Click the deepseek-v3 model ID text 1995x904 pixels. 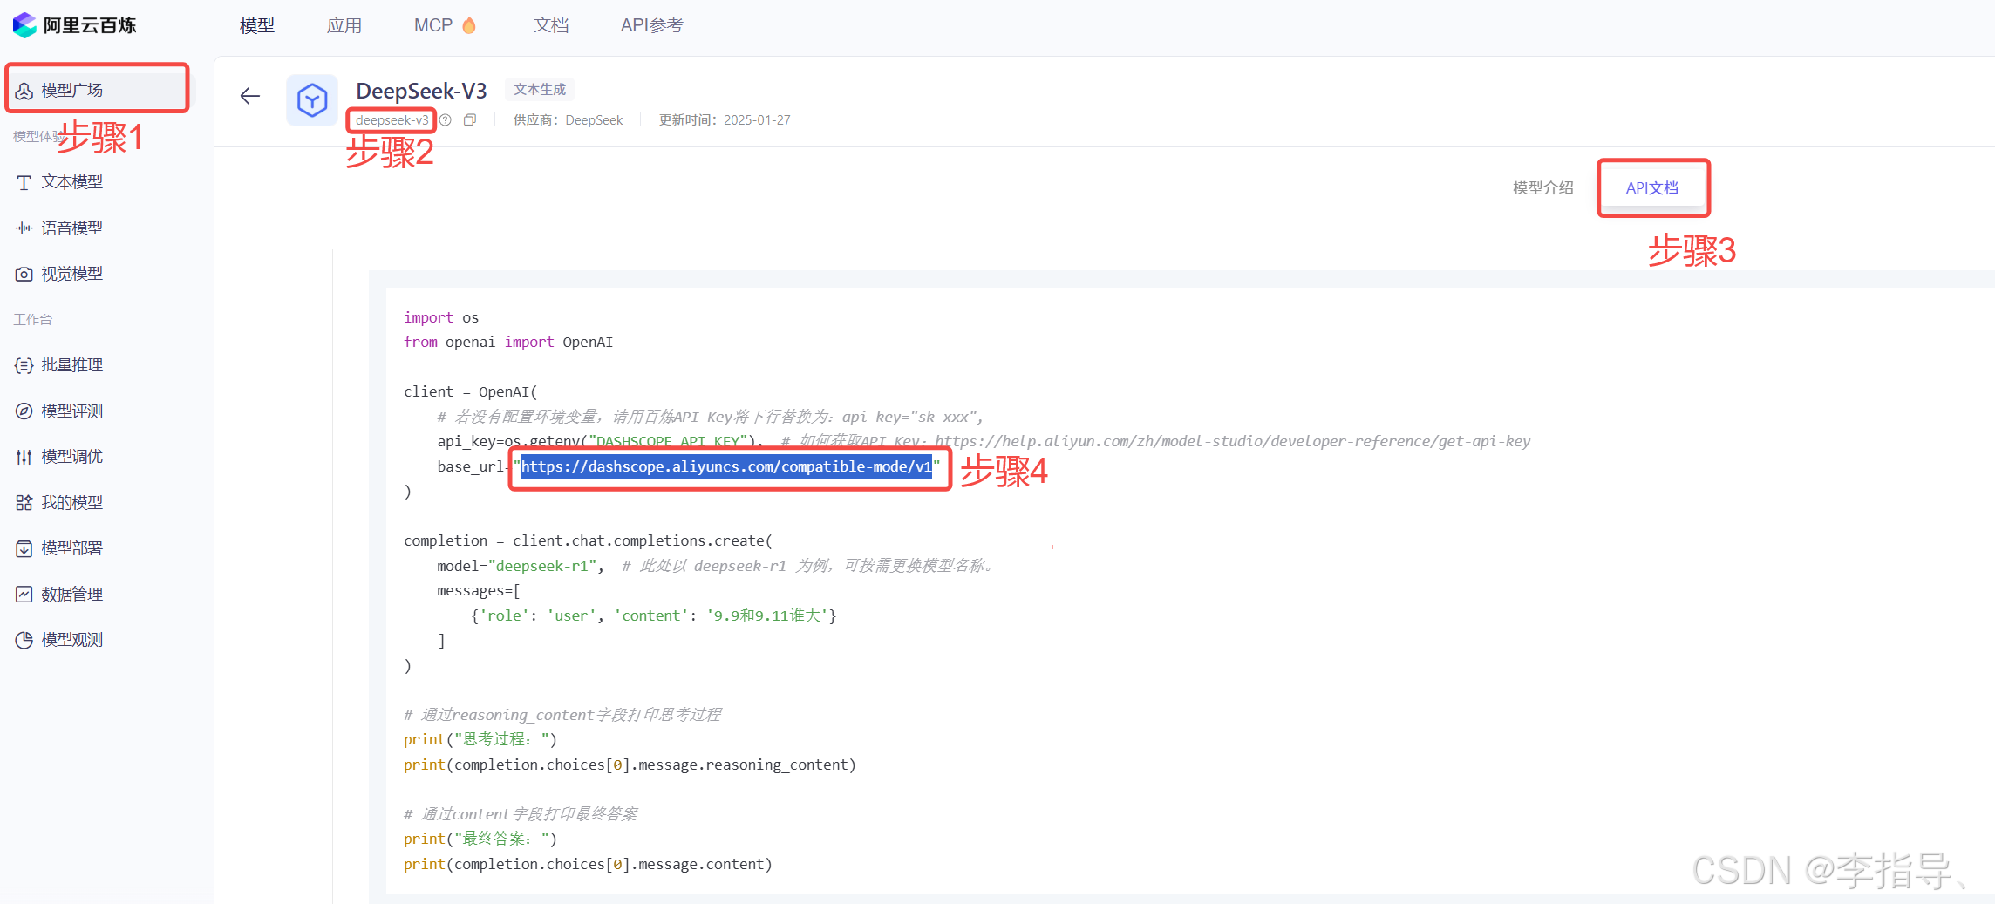point(392,120)
